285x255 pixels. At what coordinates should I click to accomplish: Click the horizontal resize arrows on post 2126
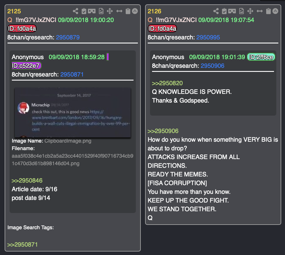(x=260, y=11)
